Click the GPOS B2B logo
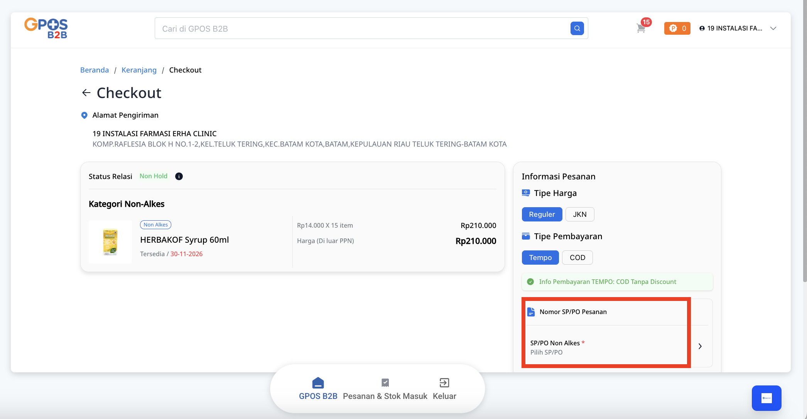Image resolution: width=807 pixels, height=419 pixels. click(46, 28)
